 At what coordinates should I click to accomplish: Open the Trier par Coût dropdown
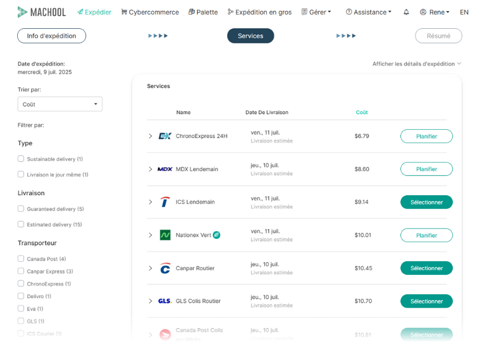click(x=60, y=104)
